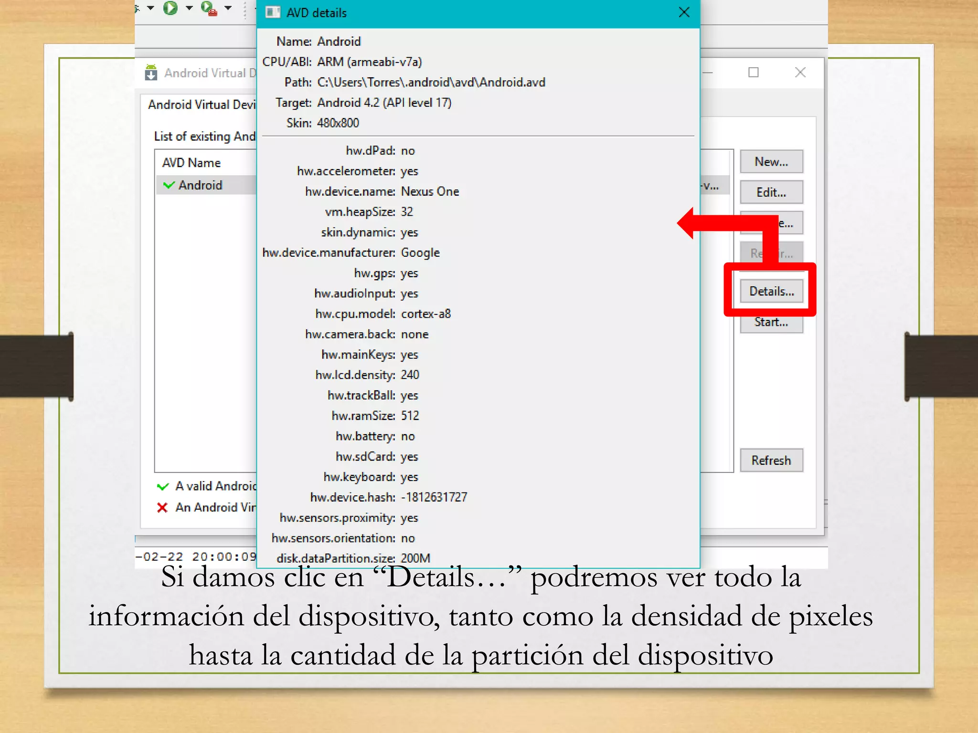Click the hw.ramSize value 512

tap(410, 416)
